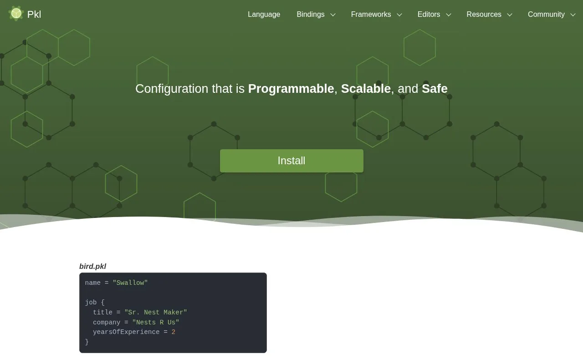Screen dimensions: 583x364
Task: Click the "Nests R Us" company value
Action: click(x=156, y=322)
